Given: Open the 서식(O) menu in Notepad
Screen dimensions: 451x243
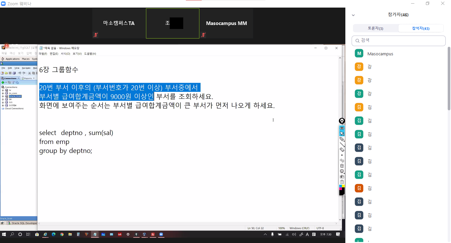Looking at the screenshot, I should click(65, 54).
